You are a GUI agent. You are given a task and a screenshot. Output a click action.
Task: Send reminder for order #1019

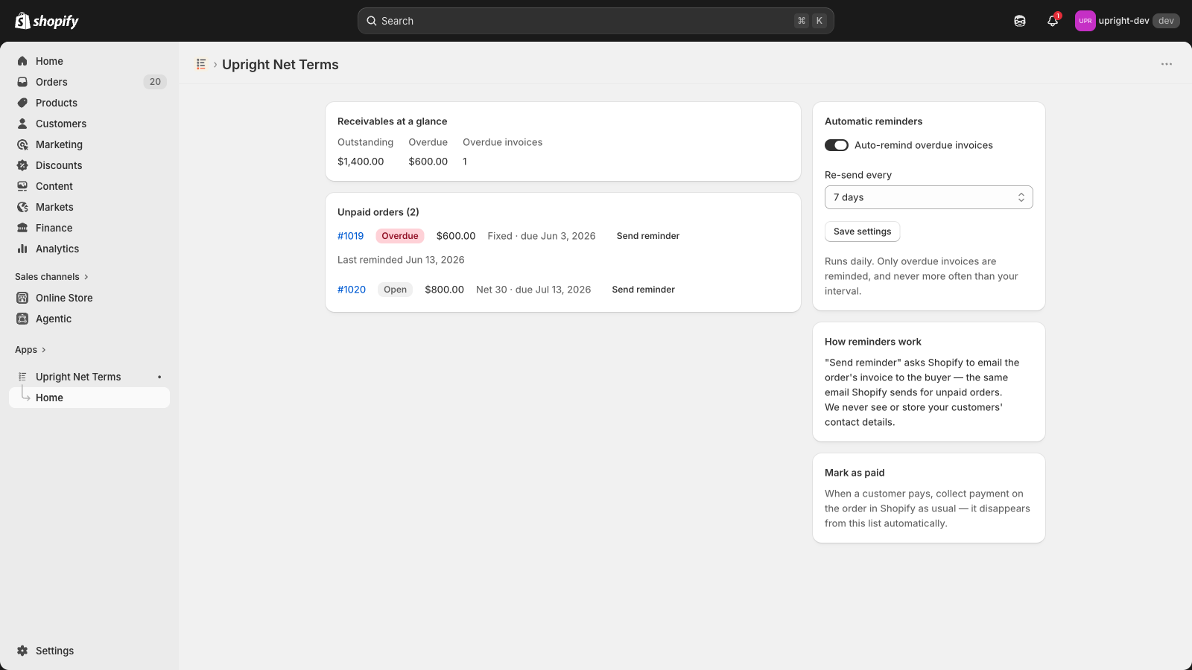click(x=648, y=236)
